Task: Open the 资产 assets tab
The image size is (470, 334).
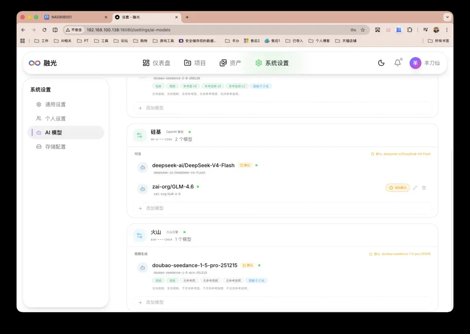Action: pos(231,63)
